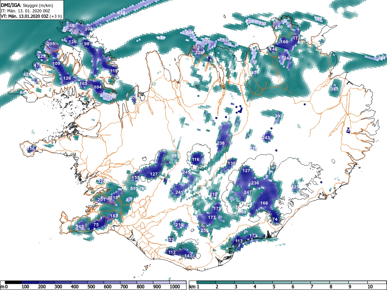Click the '245' map label
Image resolution: width=387 pixels, height=290 pixels.
[x=187, y=172]
